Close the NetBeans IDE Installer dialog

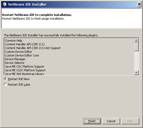pyautogui.click(x=139, y=4)
